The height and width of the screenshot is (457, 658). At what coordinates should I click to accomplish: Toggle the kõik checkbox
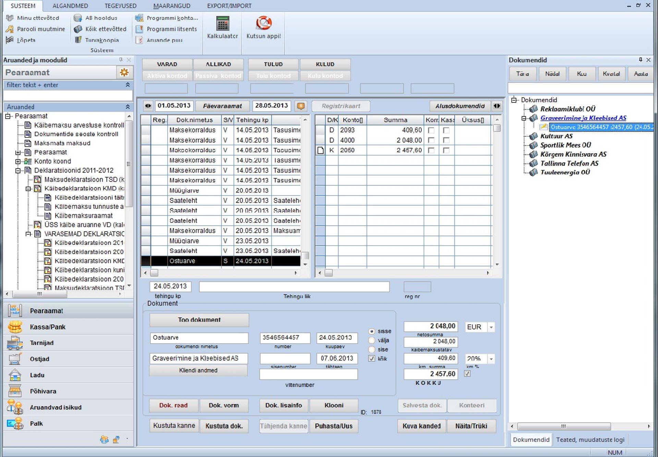point(371,359)
